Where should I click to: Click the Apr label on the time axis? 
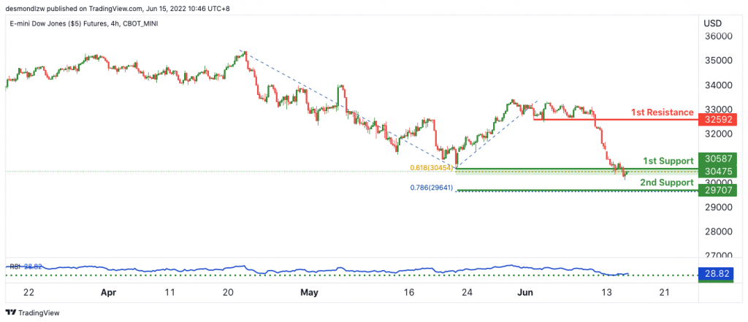point(108,292)
